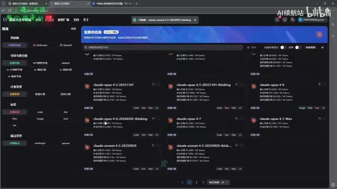Tick the checkbox on claude-opus-4-6-20260205-thinking card
The width and height of the screenshot is (337, 189).
click(x=158, y=119)
